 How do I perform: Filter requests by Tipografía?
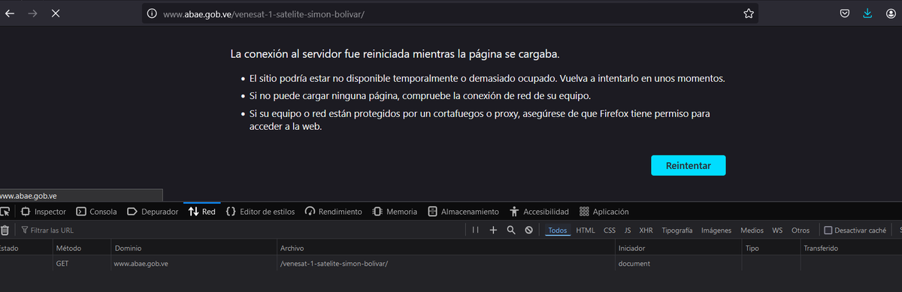[x=677, y=230]
